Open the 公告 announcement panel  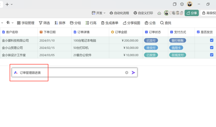click(x=150, y=23)
